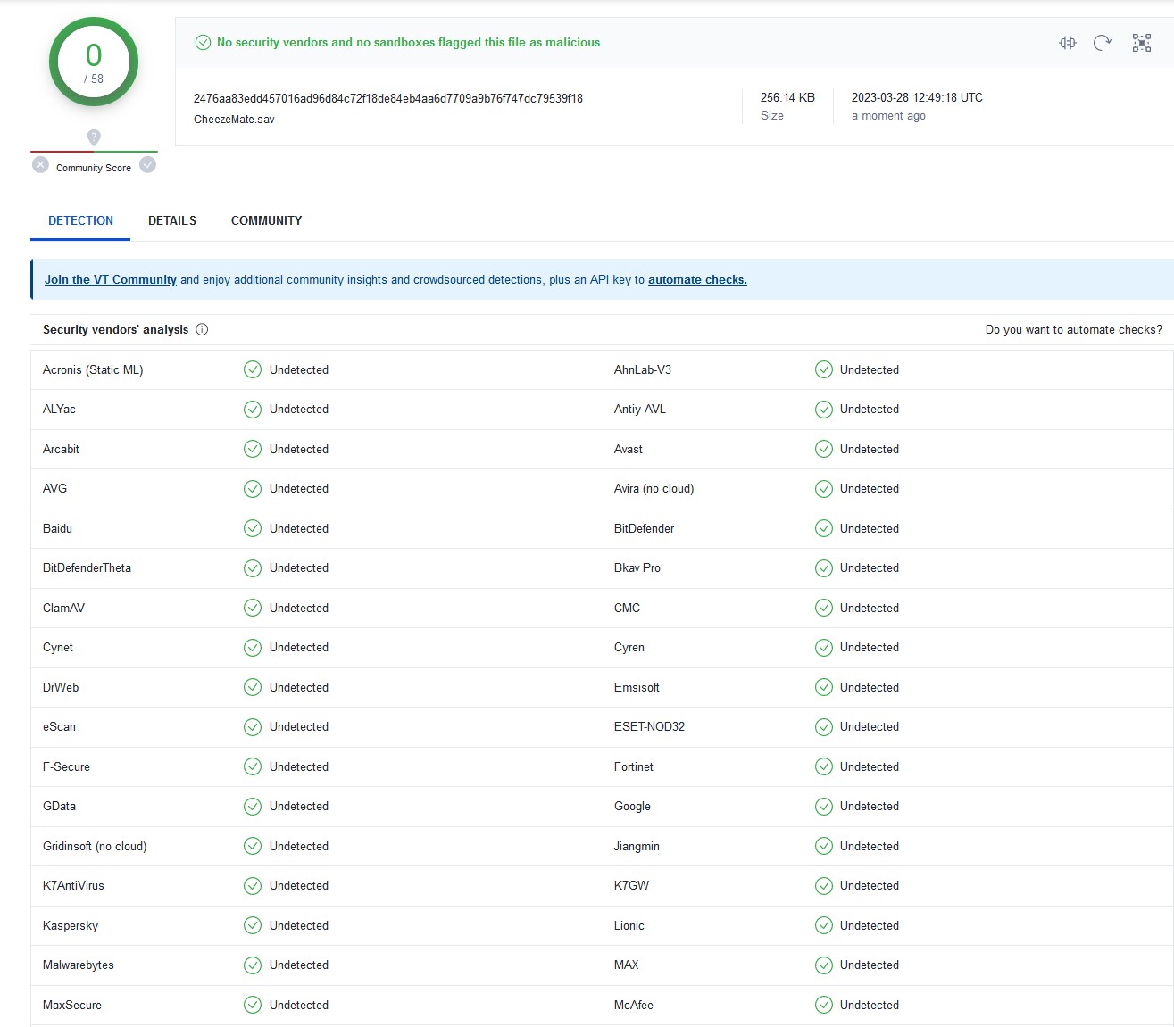1174x1027 pixels.
Task: Click the AVG vendor name
Action: tap(54, 489)
